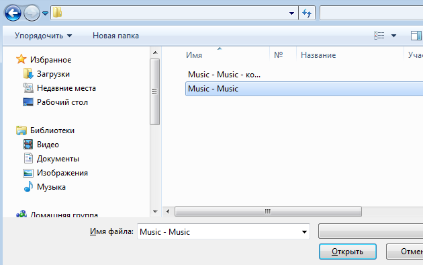Toggle the preview pane icon
The height and width of the screenshot is (265, 423).
[416, 36]
